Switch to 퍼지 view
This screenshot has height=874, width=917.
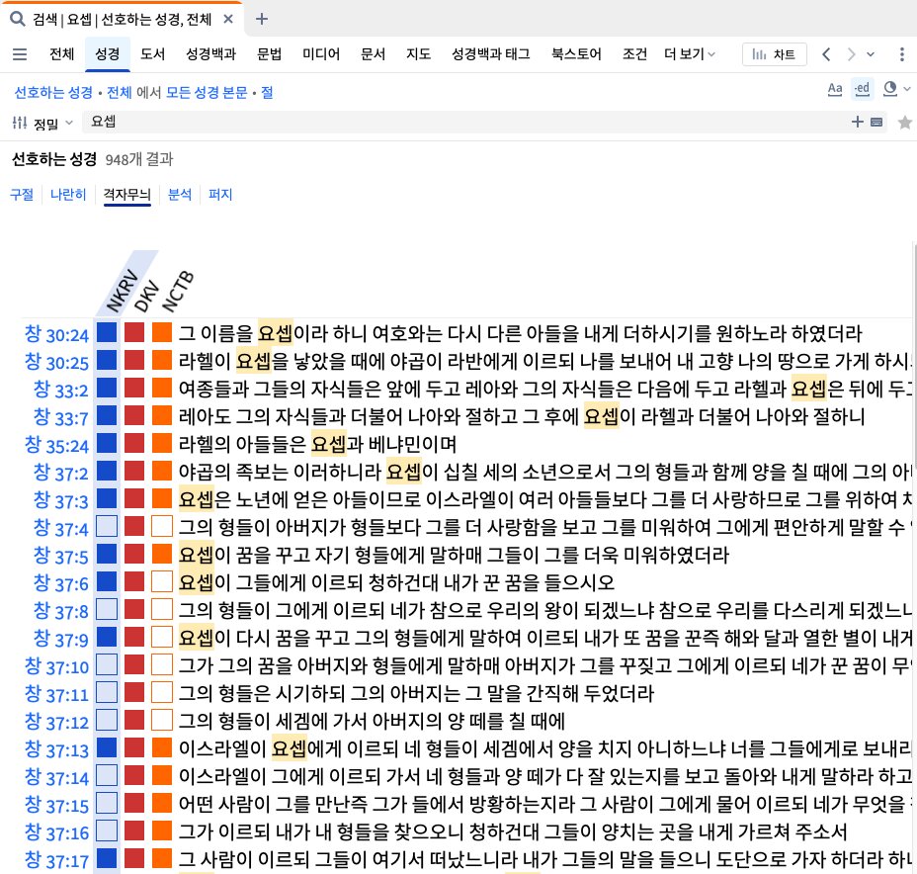point(220,194)
